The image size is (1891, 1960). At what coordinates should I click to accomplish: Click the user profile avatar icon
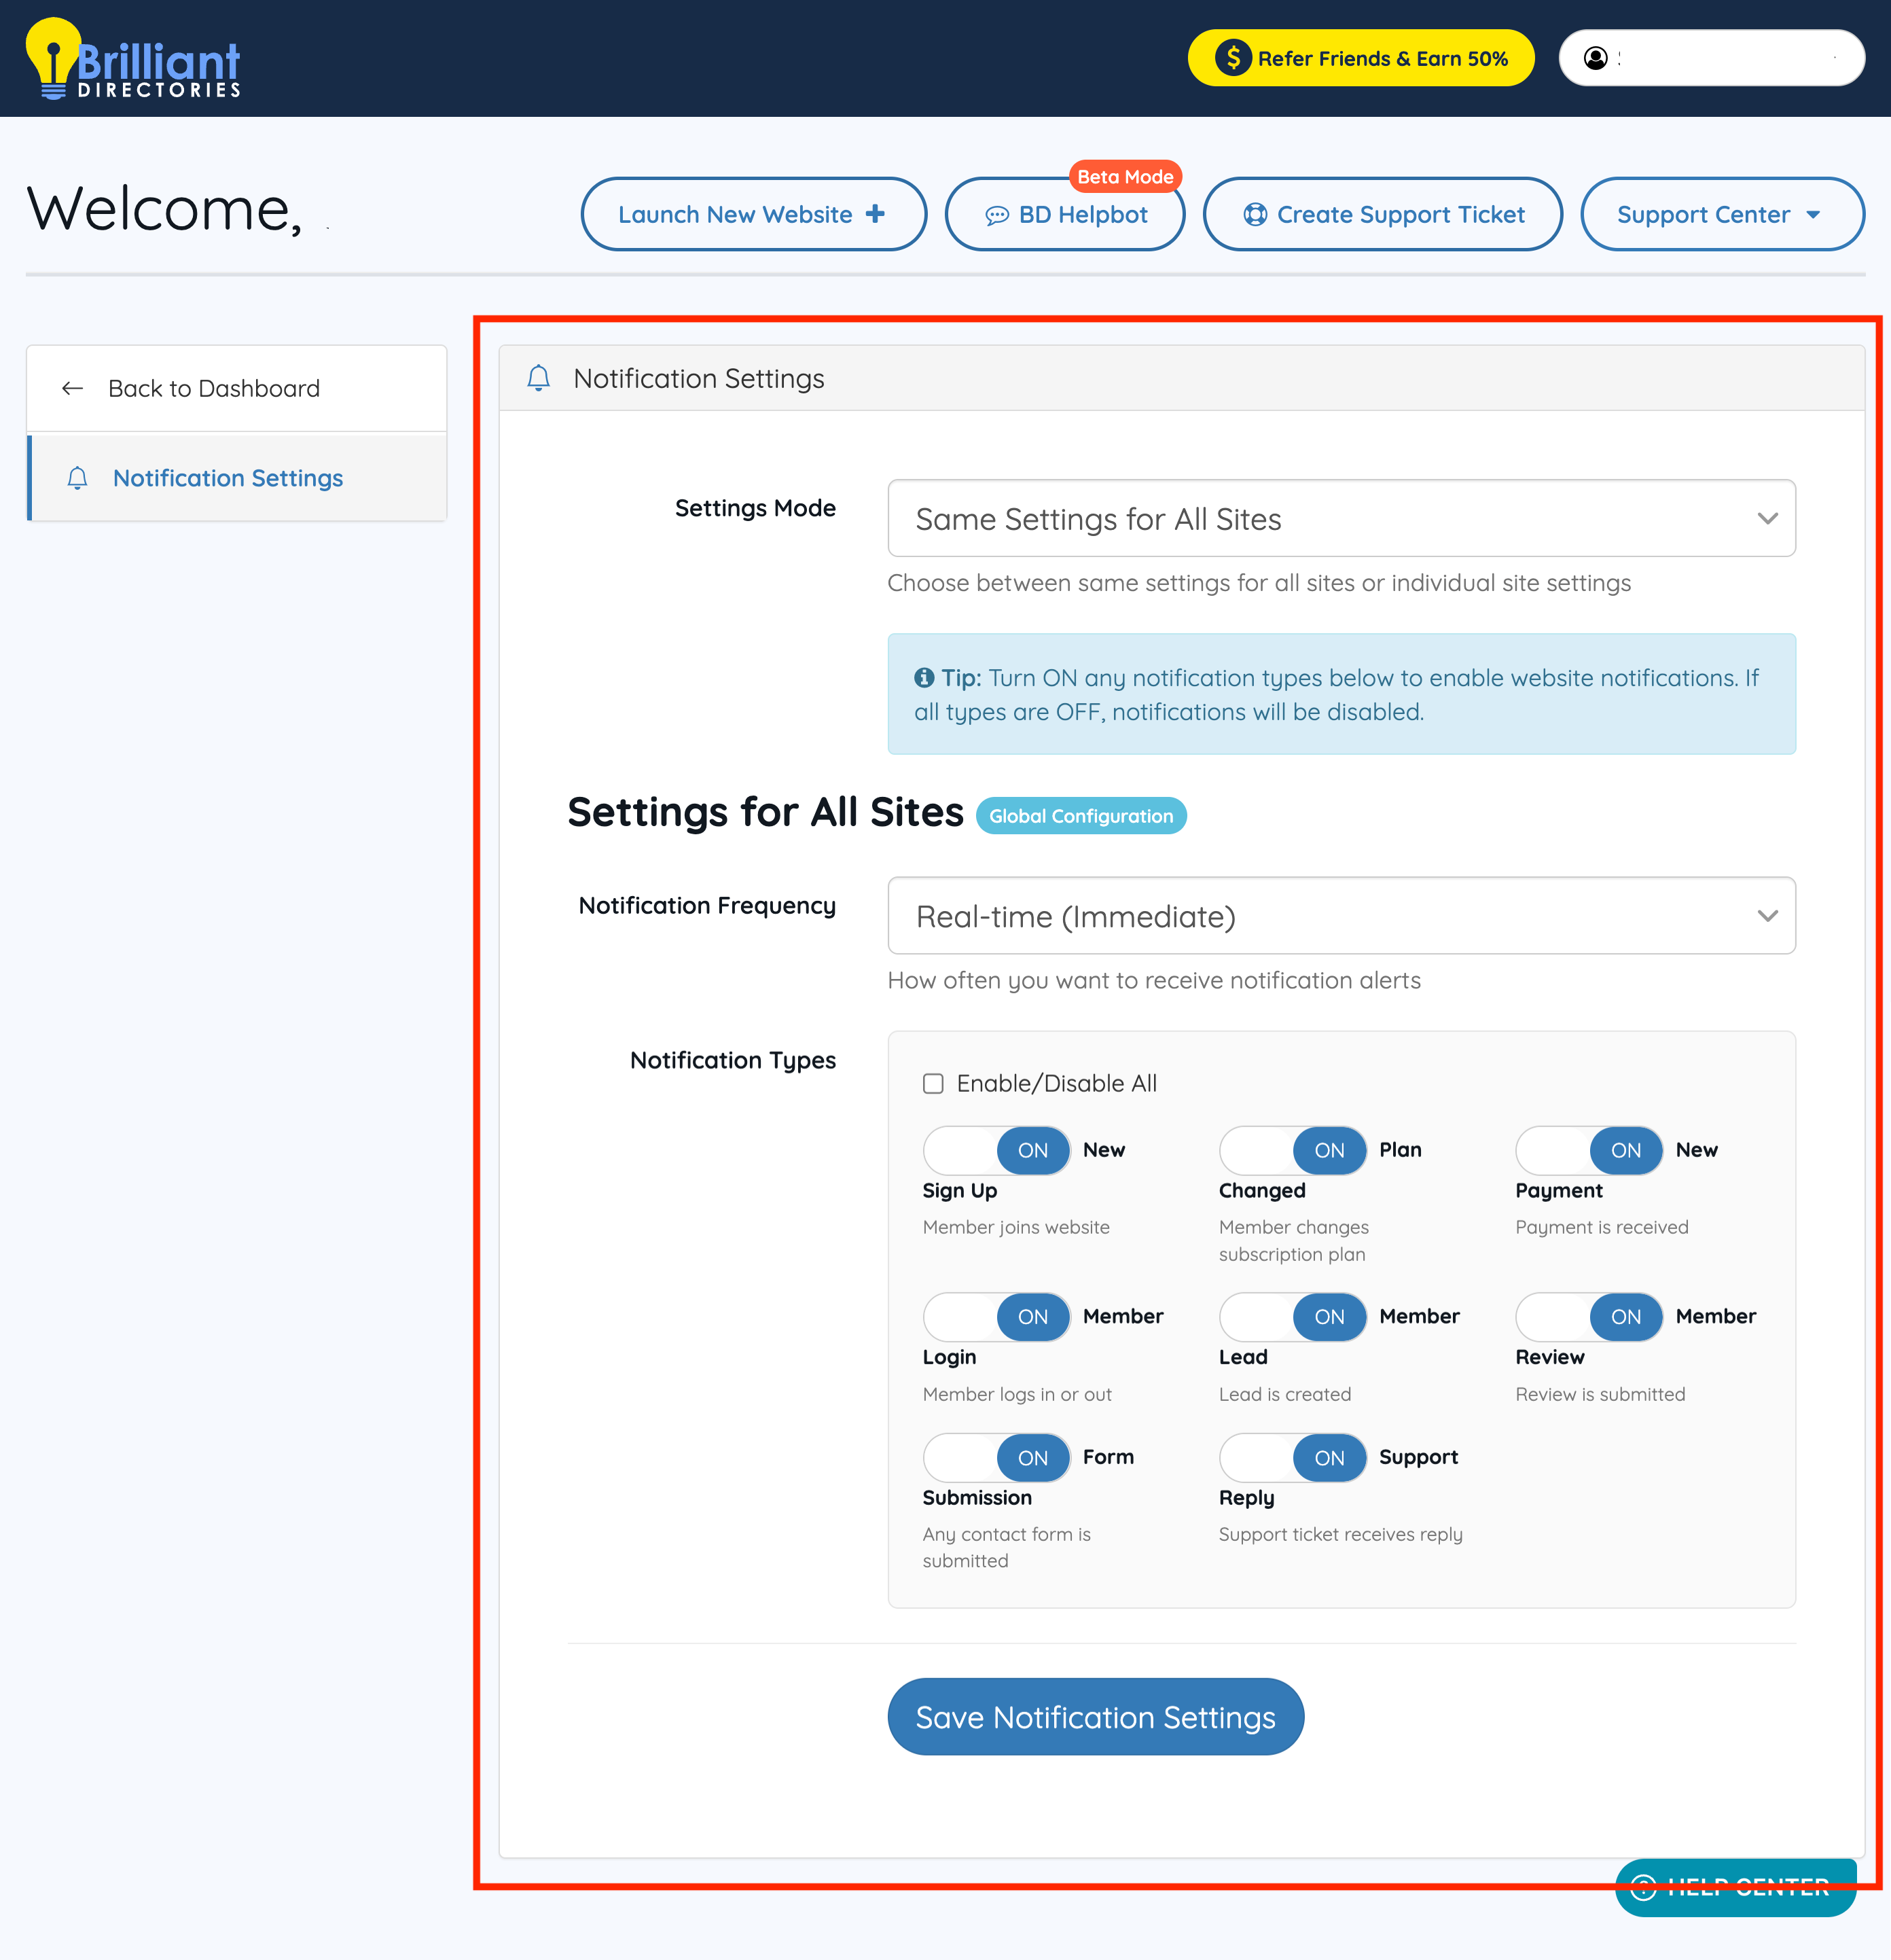(1596, 58)
